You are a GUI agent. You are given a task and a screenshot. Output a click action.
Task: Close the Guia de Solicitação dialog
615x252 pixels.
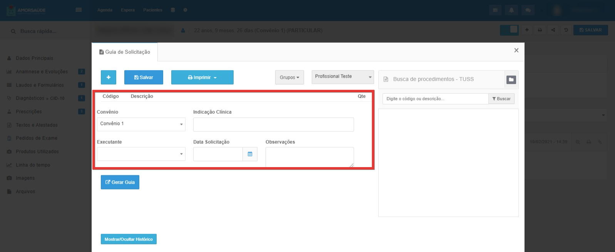tap(516, 50)
